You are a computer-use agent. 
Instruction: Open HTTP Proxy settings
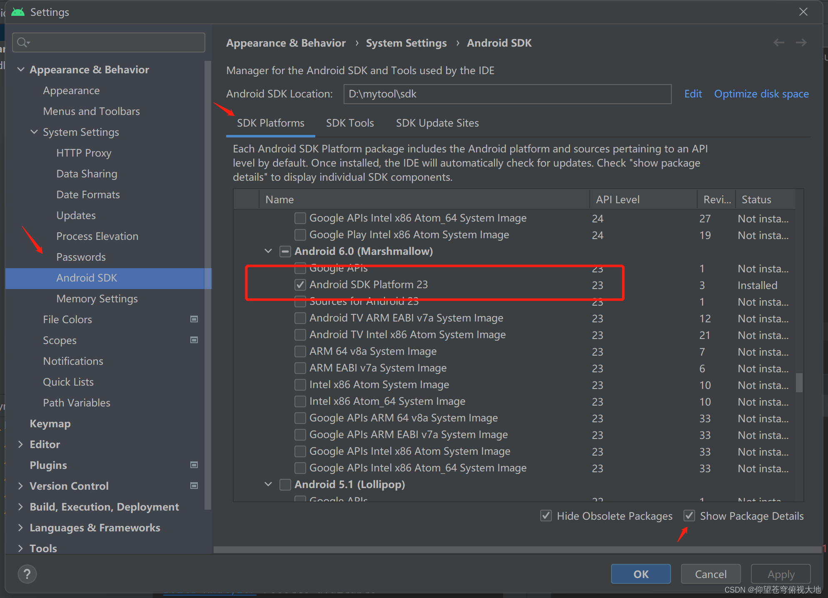[x=84, y=153]
